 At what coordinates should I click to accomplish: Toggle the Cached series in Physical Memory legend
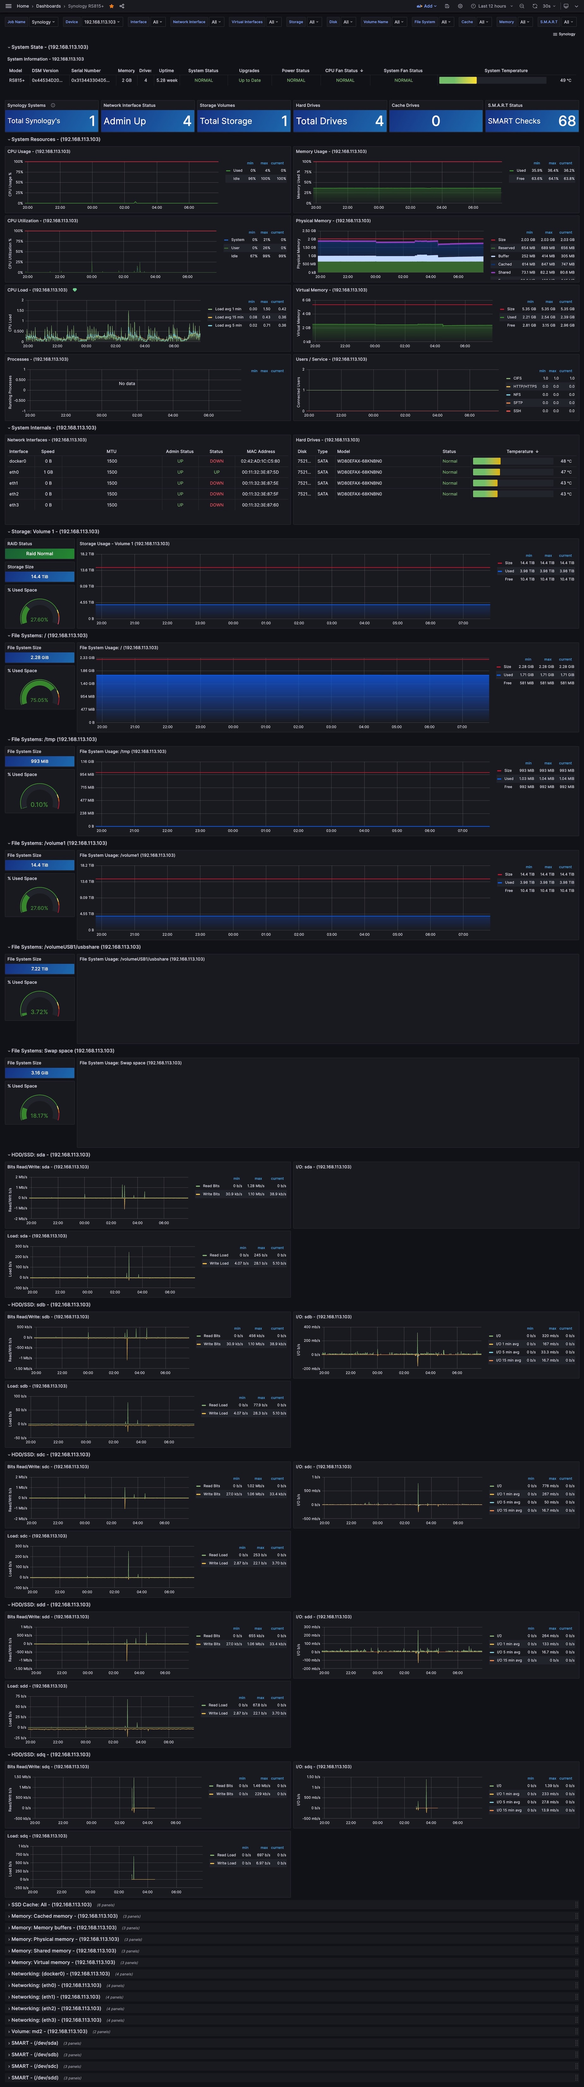point(505,264)
